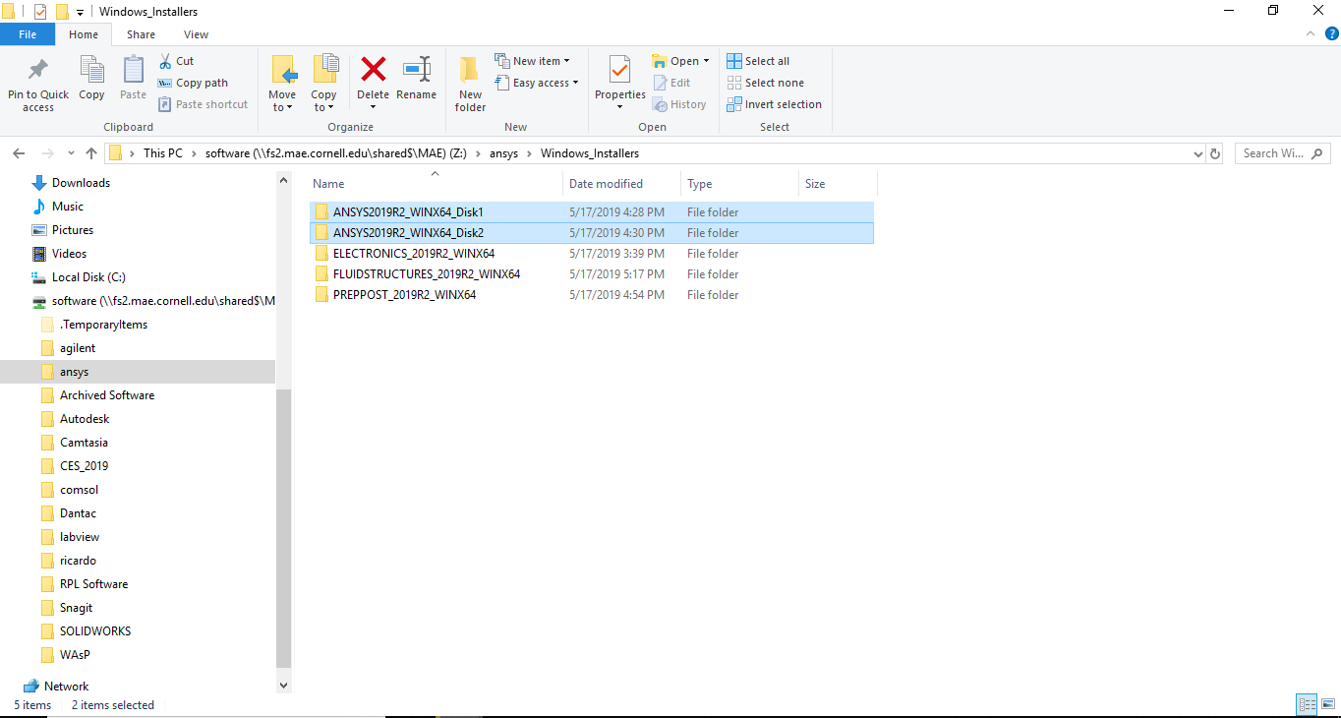
Task: Open the Easy access dropdown
Action: (536, 83)
